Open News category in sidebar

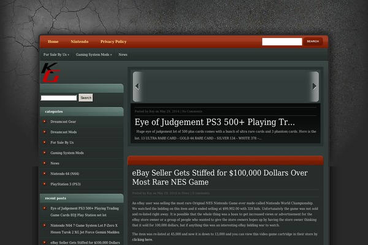pyautogui.click(x=55, y=163)
